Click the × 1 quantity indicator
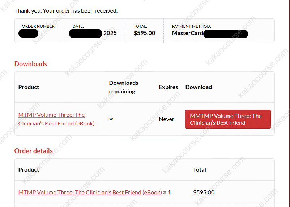290x207 pixels. click(167, 192)
